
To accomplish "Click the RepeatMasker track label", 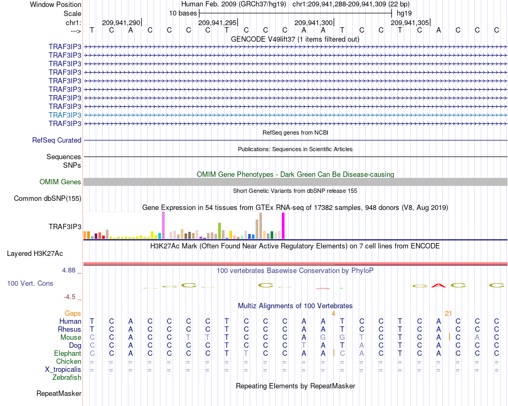I will pyautogui.click(x=59, y=393).
